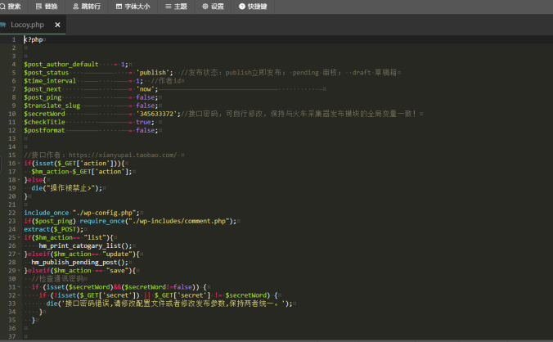
Task: Collapse the if(isset) block at line 16
Action: click(x=20, y=163)
